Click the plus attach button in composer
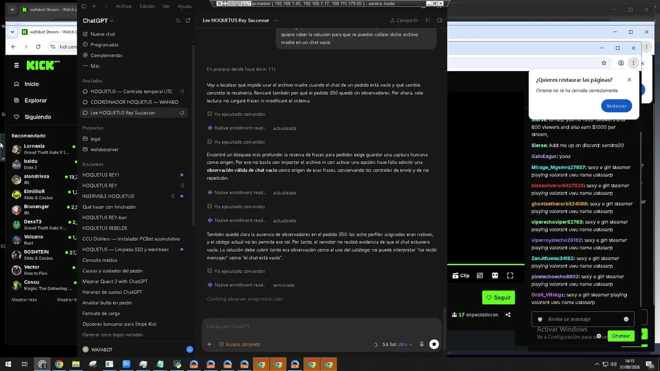 pos(209,344)
